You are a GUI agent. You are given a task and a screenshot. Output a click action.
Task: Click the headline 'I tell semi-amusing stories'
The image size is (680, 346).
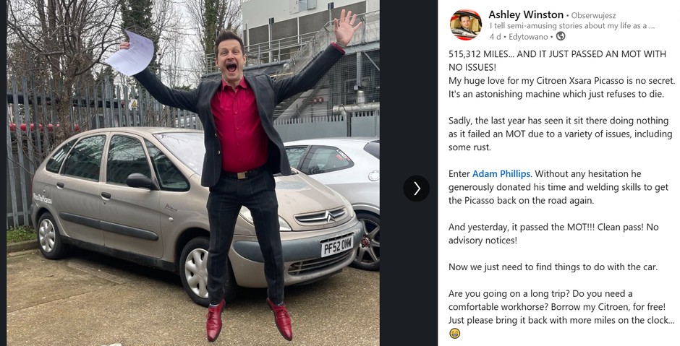click(572, 26)
